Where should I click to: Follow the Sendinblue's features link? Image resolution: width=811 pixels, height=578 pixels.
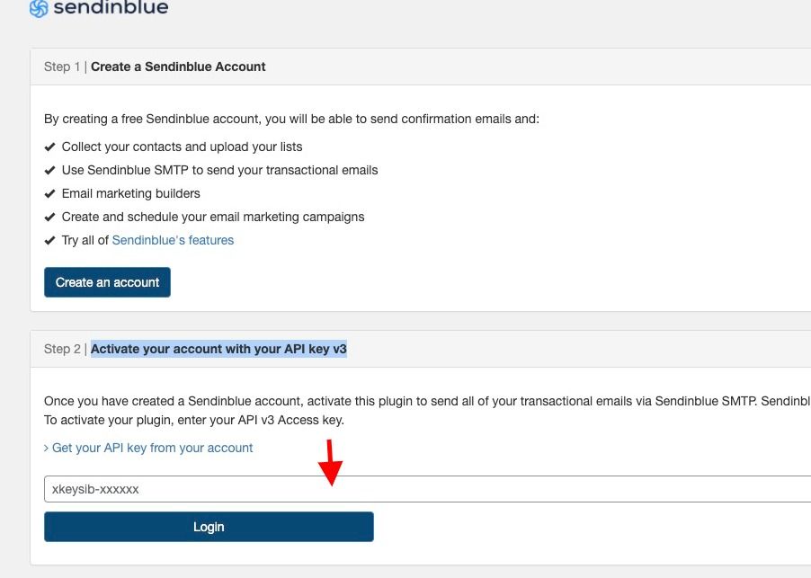point(173,240)
